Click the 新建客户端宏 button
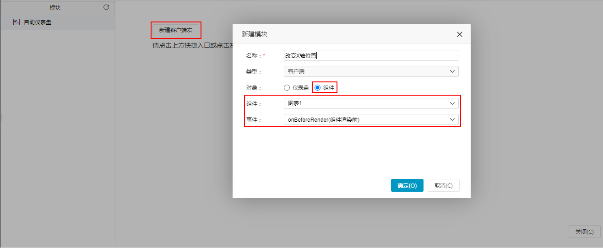Image resolution: width=603 pixels, height=248 pixels. [x=176, y=30]
